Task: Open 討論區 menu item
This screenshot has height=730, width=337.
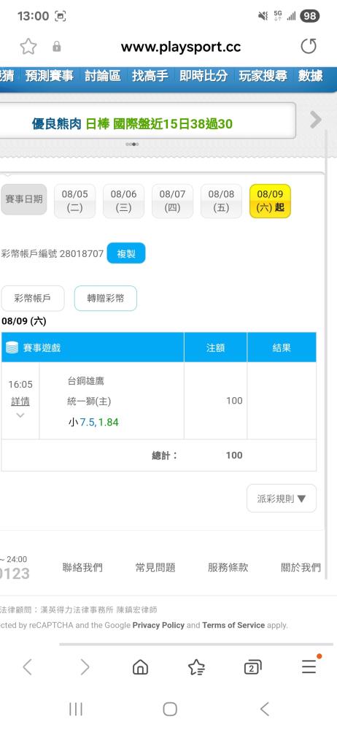Action: coord(103,76)
